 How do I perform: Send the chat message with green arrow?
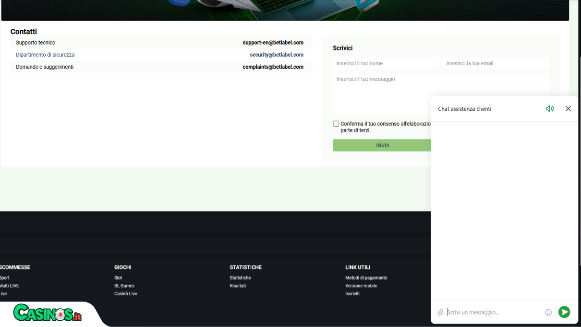click(564, 312)
